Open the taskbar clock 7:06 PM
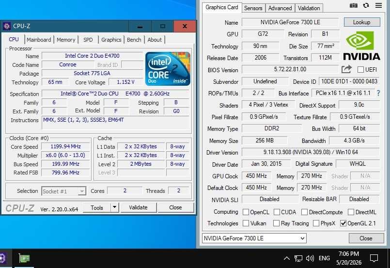The image size is (390, 268). [x=349, y=258]
